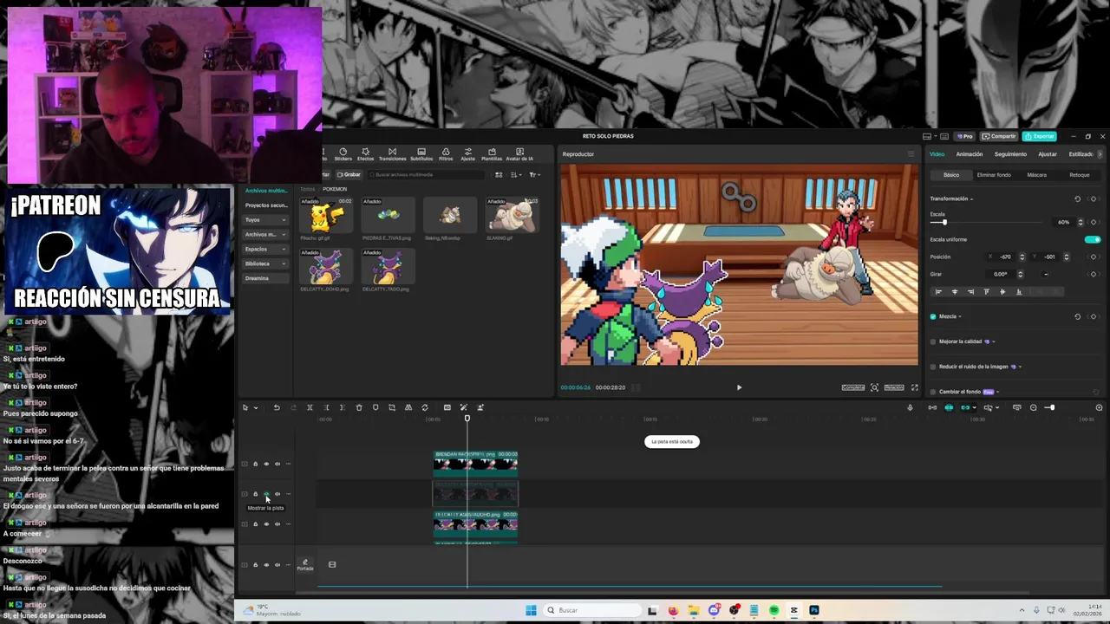
Task: Open the Plantillas panel
Action: coord(492,154)
